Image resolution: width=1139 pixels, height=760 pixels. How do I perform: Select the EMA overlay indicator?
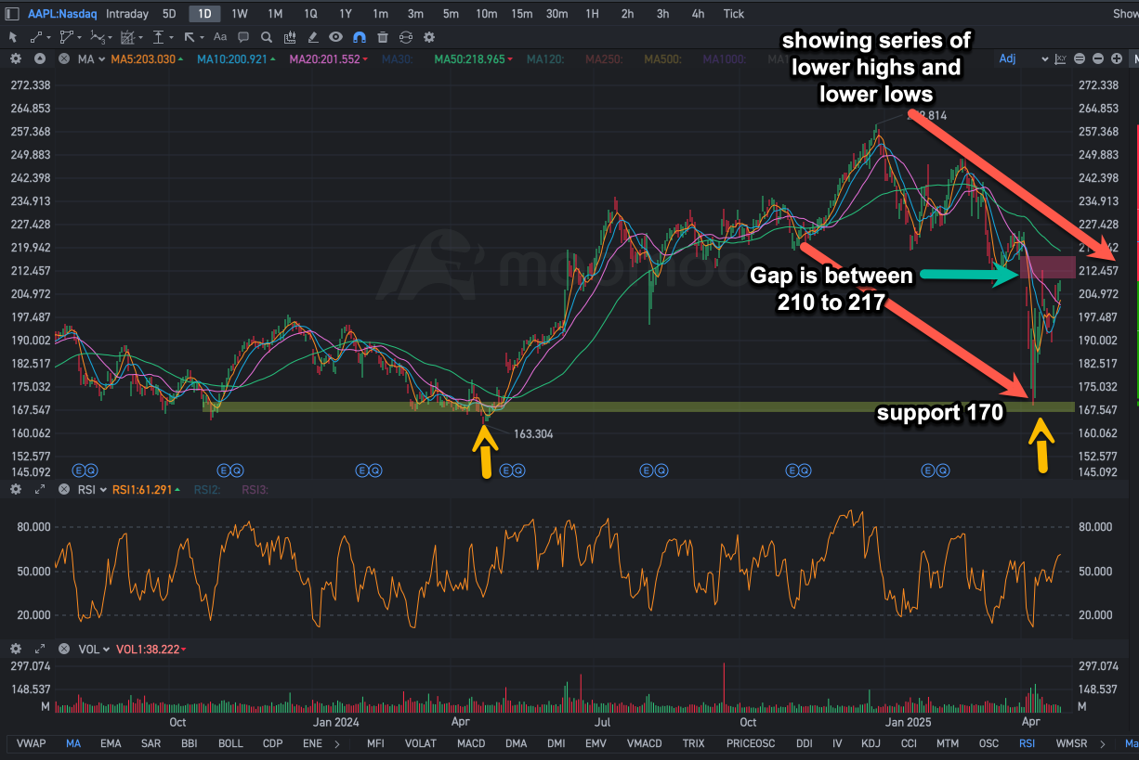coord(111,743)
